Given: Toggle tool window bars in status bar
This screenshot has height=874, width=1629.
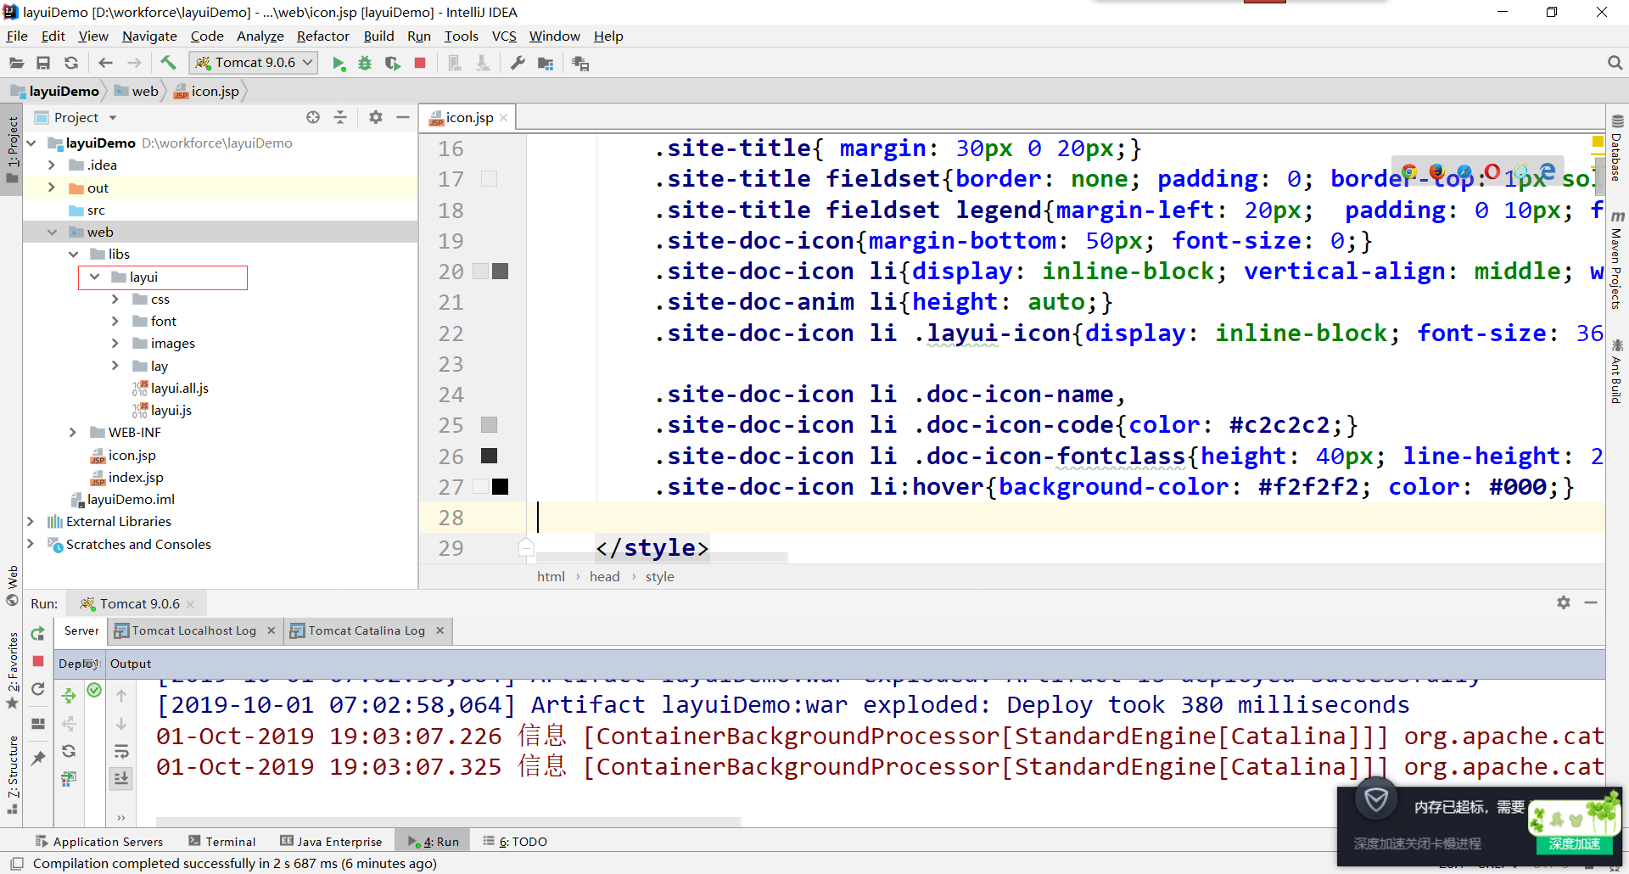Looking at the screenshot, I should click(x=16, y=864).
